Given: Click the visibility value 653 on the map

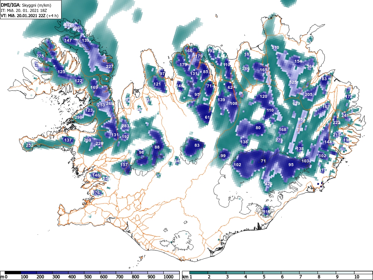Looking at the screenshot, I should [x=301, y=119].
